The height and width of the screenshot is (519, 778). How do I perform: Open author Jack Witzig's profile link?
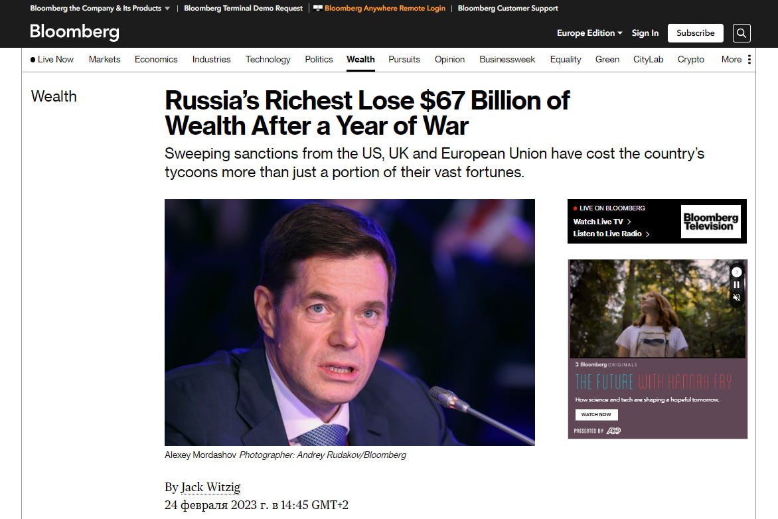point(210,487)
